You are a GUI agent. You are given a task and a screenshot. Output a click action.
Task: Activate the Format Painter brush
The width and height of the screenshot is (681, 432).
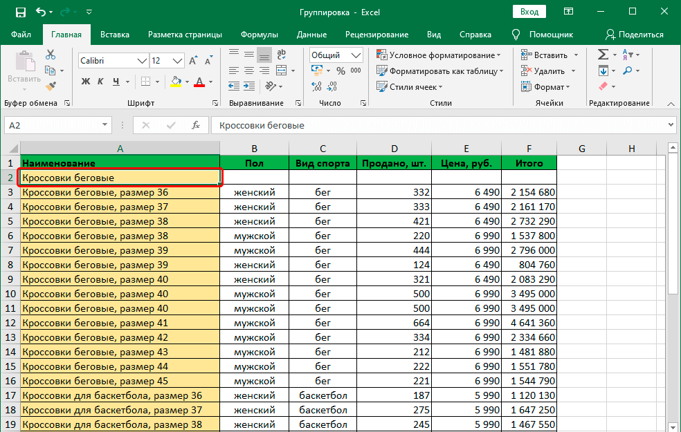51,86
